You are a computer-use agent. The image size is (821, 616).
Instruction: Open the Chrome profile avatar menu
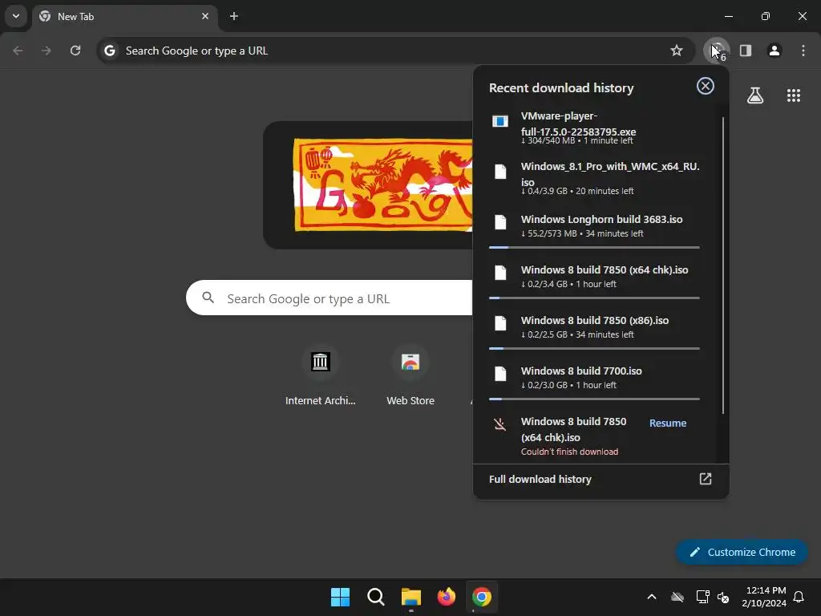pos(774,51)
